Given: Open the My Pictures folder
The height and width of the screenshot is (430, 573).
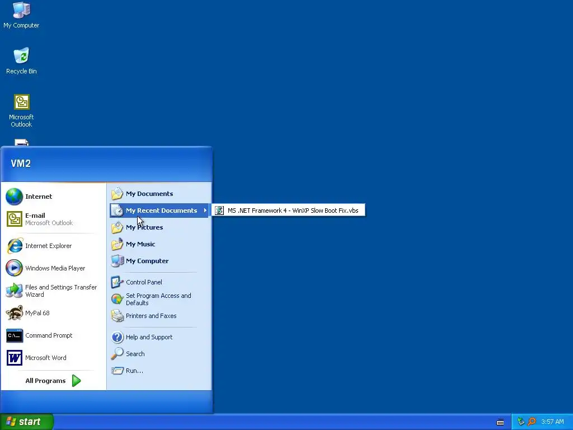Looking at the screenshot, I should tap(159, 227).
